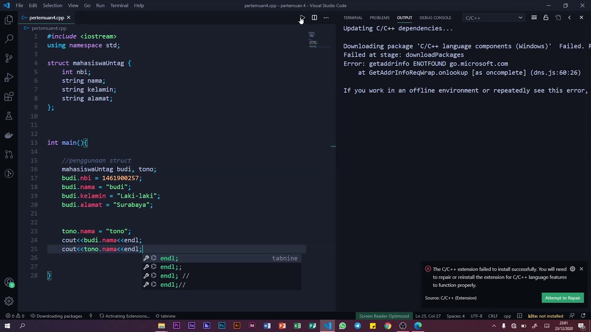Select the cpp language mode
This screenshot has height=332, width=591.
pos(507,316)
